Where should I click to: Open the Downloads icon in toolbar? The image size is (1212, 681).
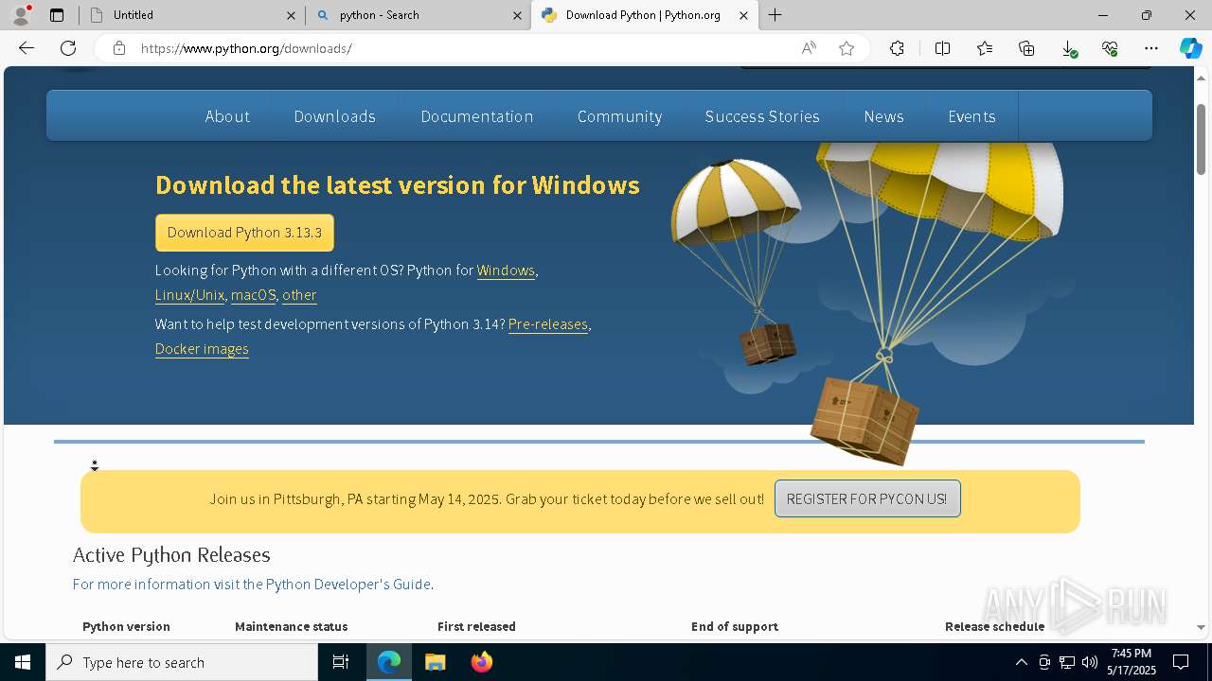click(x=1069, y=48)
